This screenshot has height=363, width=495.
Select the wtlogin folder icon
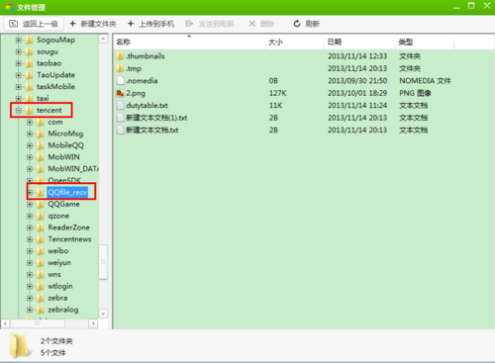click(x=41, y=286)
